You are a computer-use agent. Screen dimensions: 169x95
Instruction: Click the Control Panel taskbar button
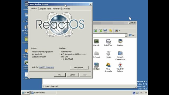point(44,93)
